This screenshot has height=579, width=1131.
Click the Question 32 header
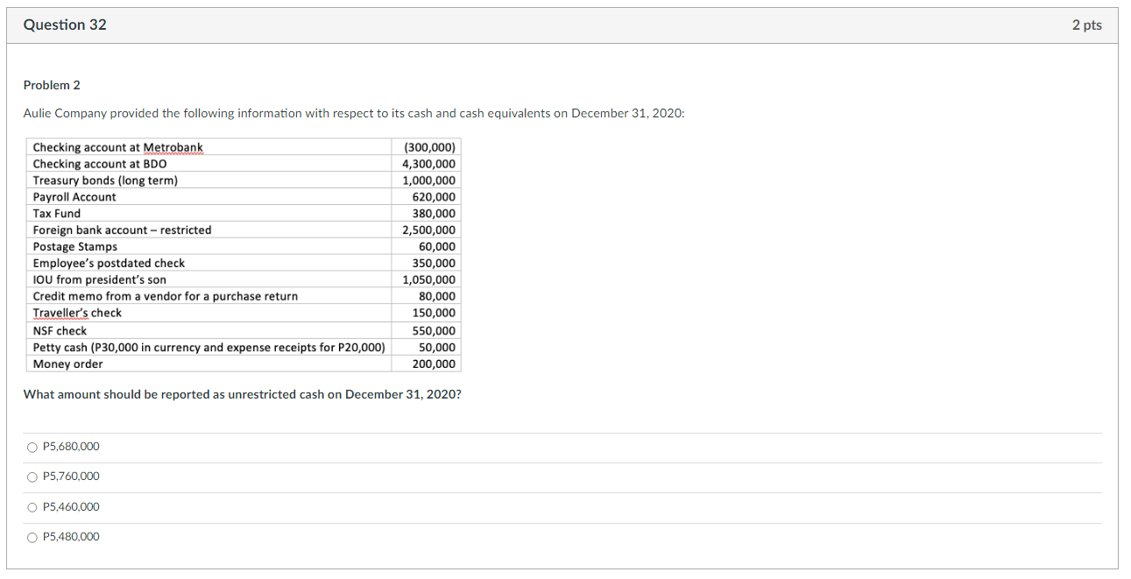64,25
